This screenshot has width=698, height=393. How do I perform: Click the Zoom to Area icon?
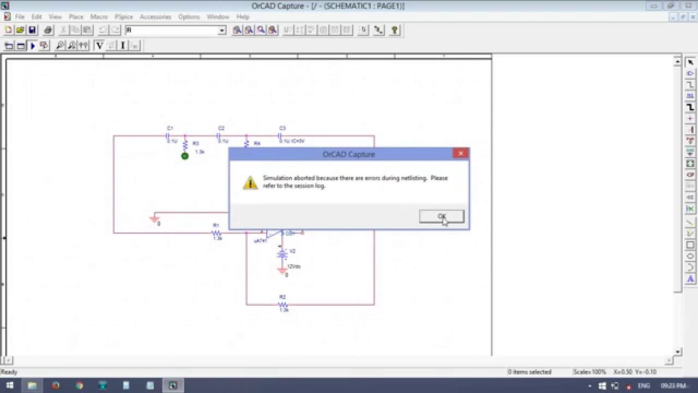click(x=261, y=30)
